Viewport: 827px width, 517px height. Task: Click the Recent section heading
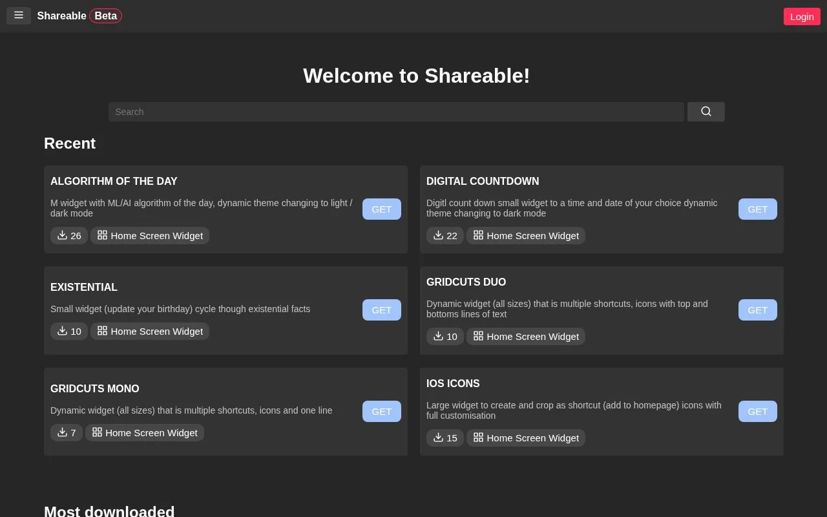click(70, 143)
